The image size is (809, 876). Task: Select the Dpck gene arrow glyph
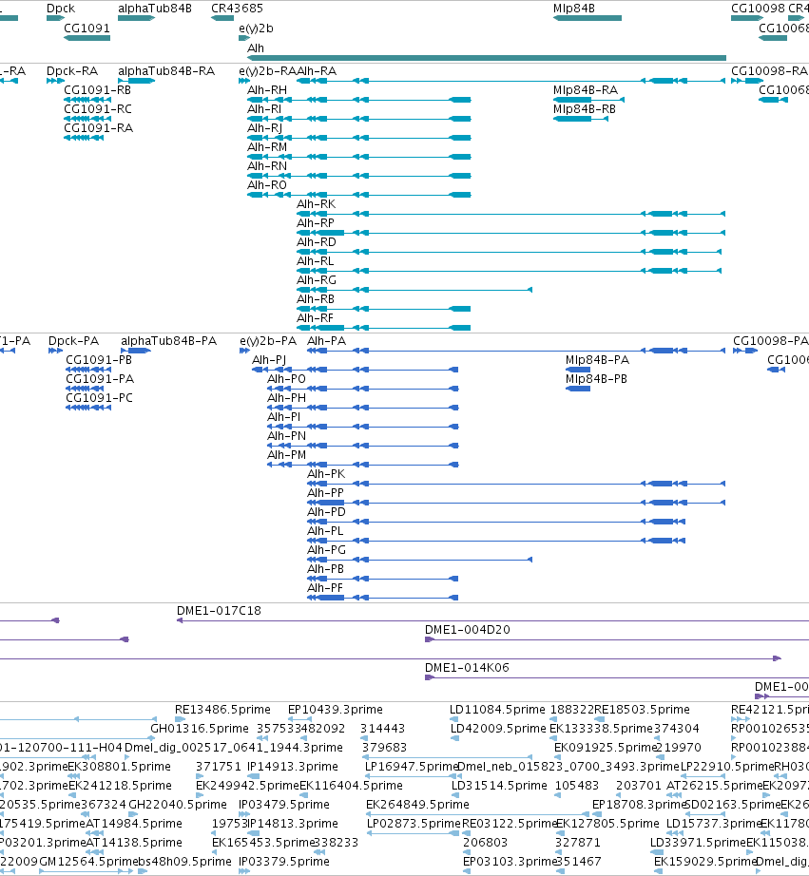pos(55,18)
